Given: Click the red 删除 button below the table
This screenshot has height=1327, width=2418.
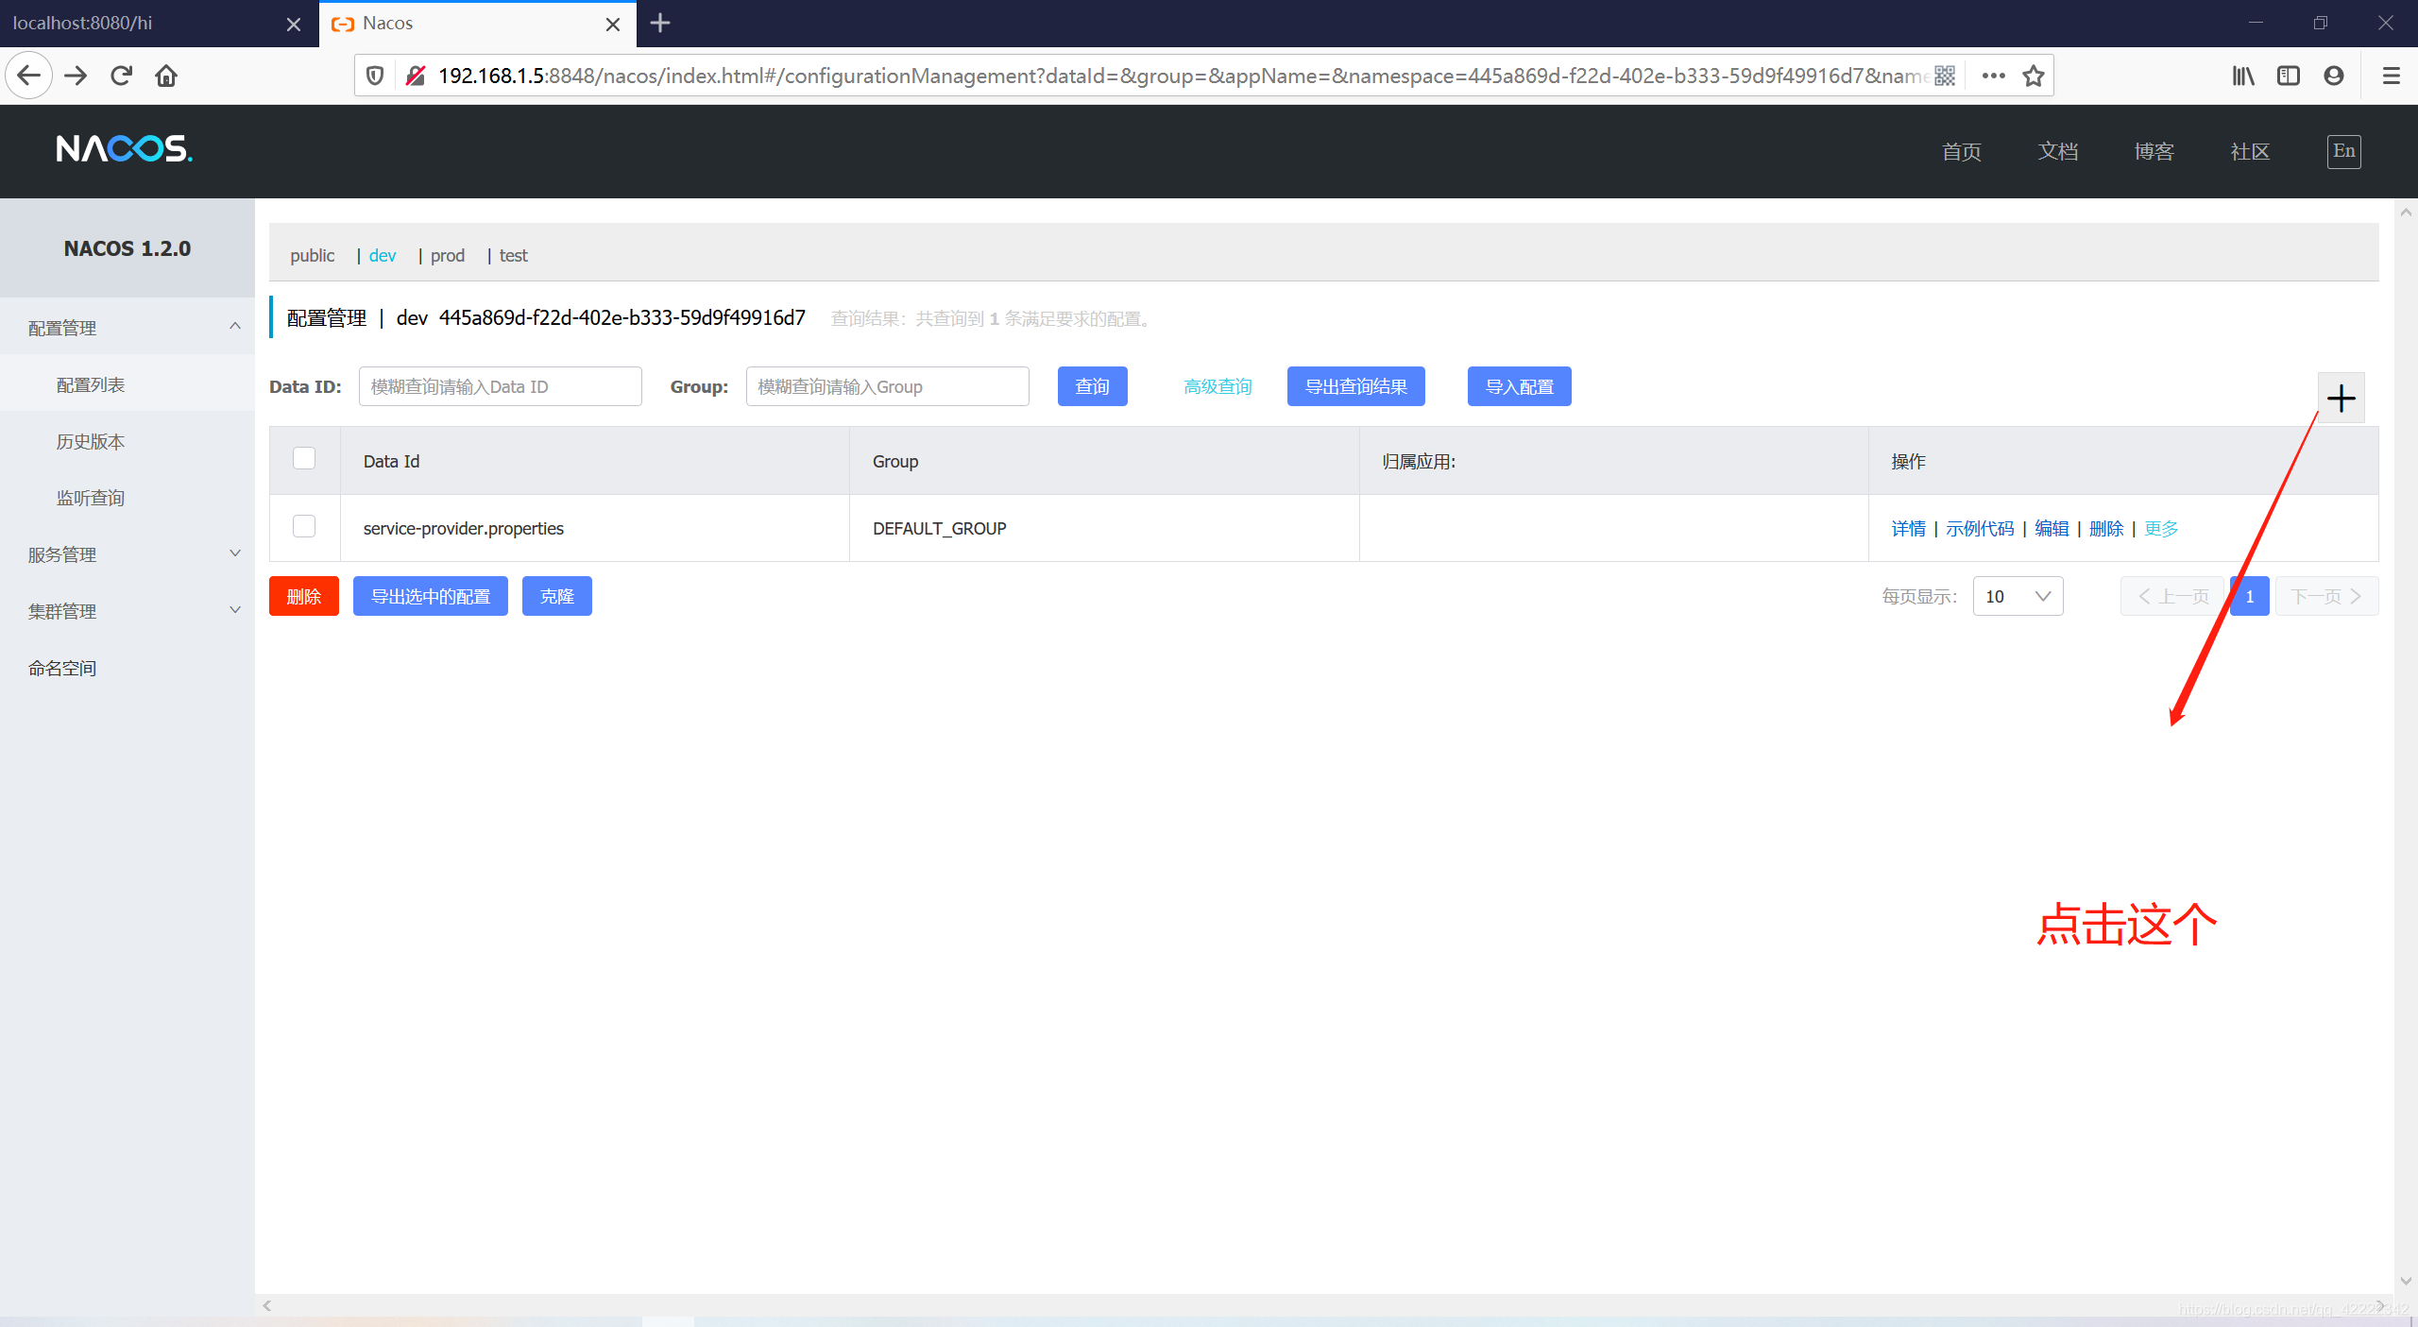Looking at the screenshot, I should 303,596.
